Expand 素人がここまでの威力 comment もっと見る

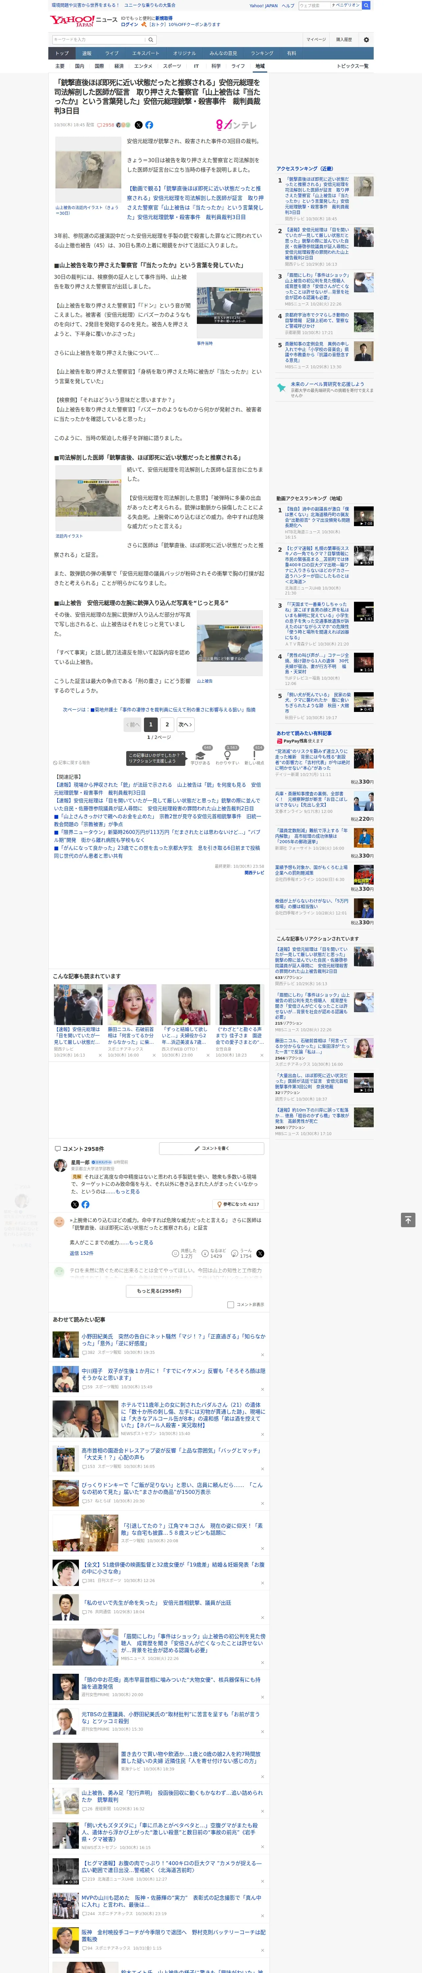point(141,1242)
